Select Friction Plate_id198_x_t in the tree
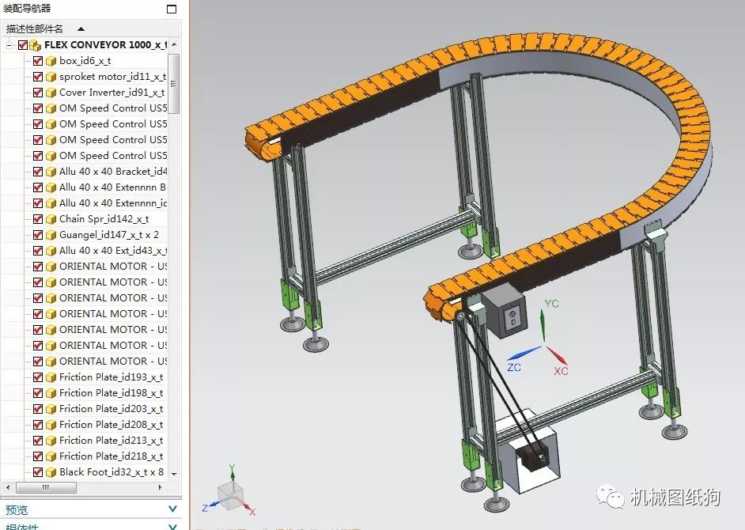 pyautogui.click(x=112, y=393)
